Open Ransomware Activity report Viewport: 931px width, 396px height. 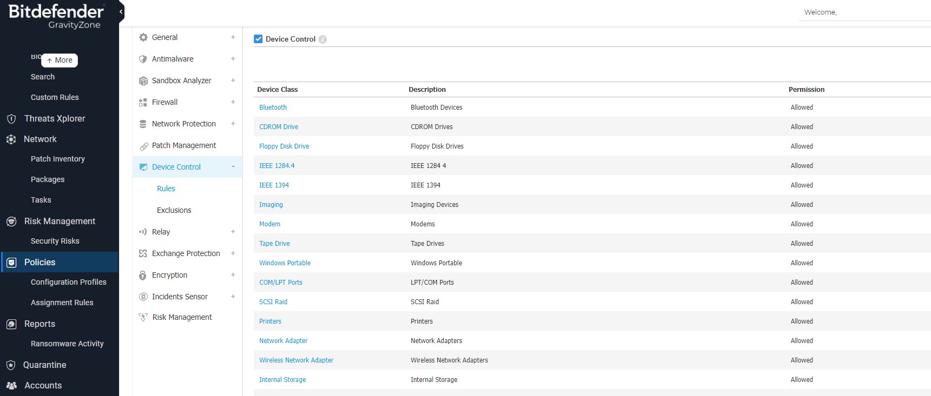pos(67,344)
